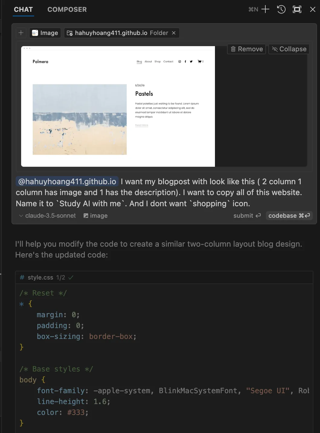Expand chat panel to full screen
The height and width of the screenshot is (433, 320).
297,9
